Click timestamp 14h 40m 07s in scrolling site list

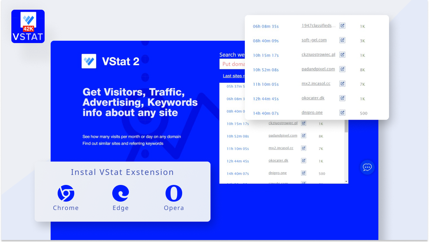tap(238, 174)
